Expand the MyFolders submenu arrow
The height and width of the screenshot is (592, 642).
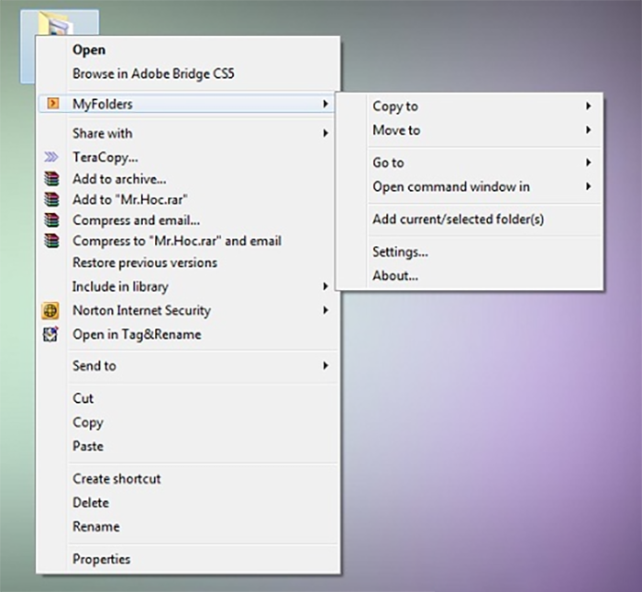(x=326, y=104)
